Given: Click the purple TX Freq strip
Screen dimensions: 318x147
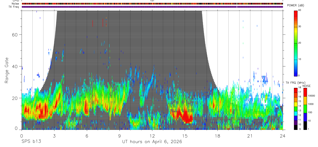Looking at the screenshot, I should [152, 7].
